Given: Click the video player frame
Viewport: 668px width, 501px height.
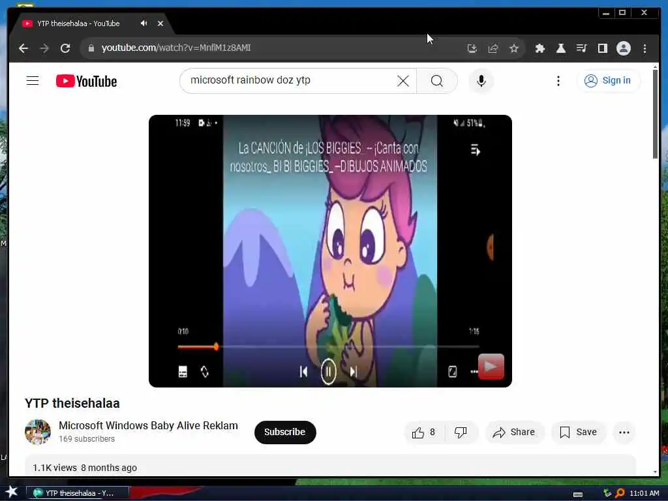Looking at the screenshot, I should point(330,251).
